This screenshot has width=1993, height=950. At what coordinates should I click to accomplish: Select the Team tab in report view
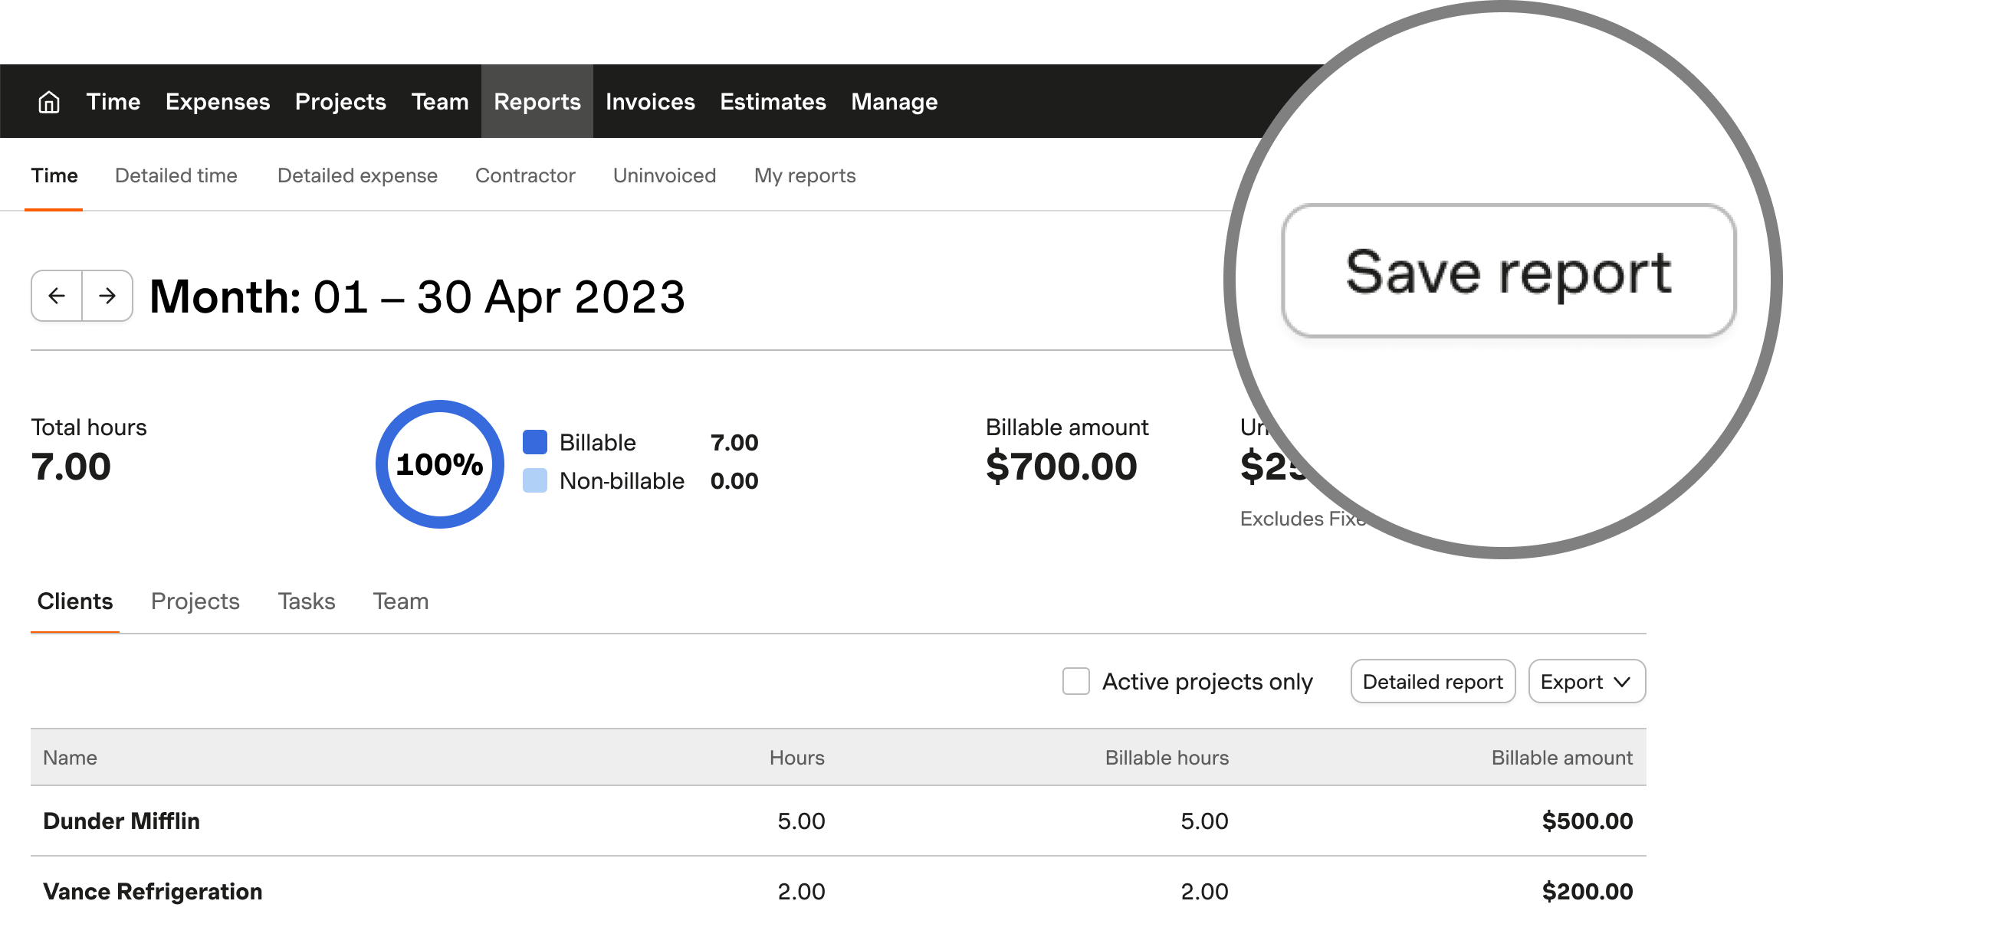tap(400, 601)
